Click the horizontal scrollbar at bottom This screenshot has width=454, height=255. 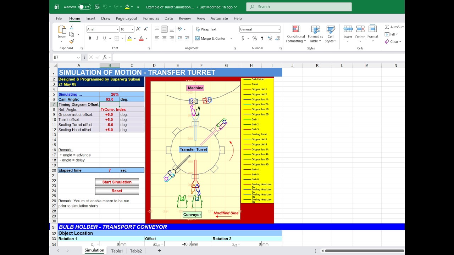(365, 251)
